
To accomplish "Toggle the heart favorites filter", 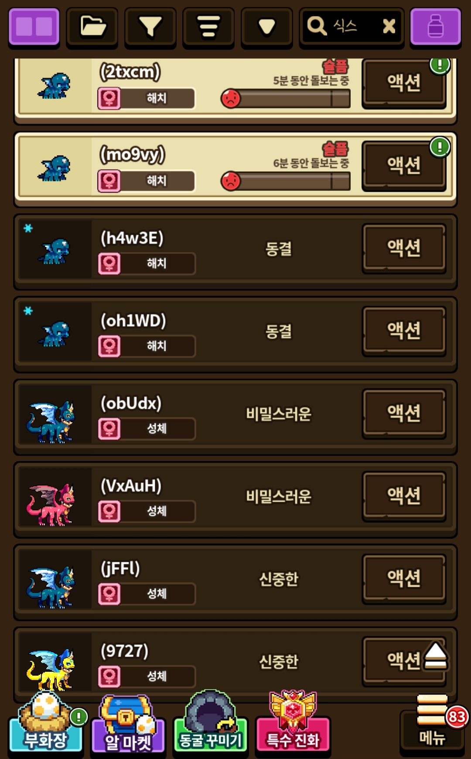I will pyautogui.click(x=266, y=27).
